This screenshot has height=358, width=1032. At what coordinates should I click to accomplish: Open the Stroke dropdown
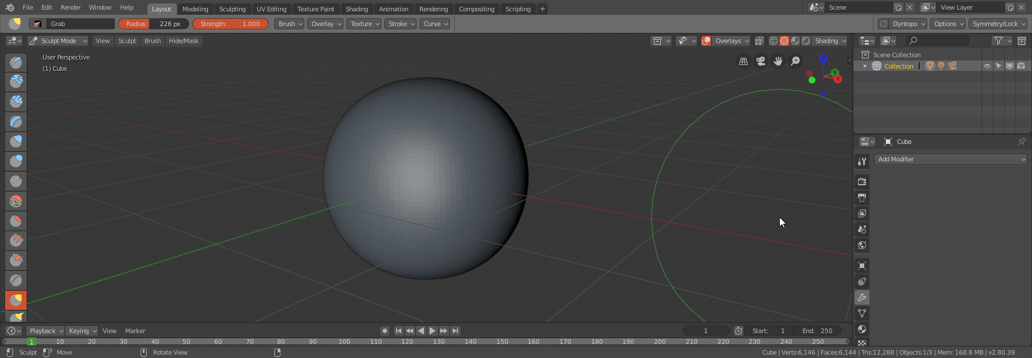tap(400, 24)
